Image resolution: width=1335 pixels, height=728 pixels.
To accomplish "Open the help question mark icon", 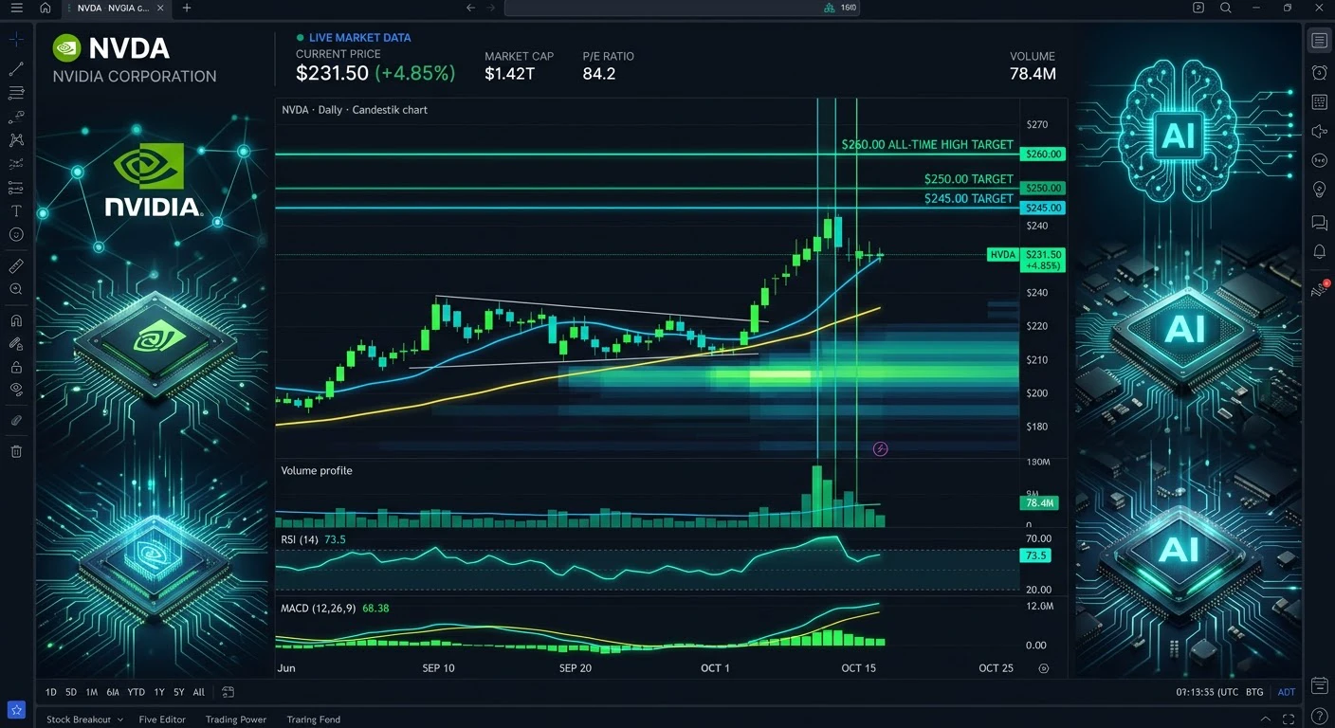I will [1319, 716].
